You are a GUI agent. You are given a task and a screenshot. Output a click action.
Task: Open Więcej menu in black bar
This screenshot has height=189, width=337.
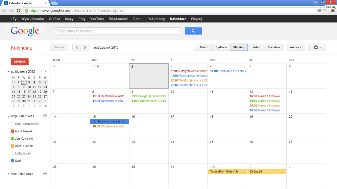[x=197, y=19]
